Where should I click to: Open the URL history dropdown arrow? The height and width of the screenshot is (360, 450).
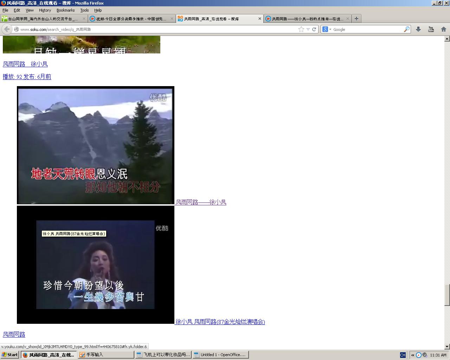click(308, 30)
